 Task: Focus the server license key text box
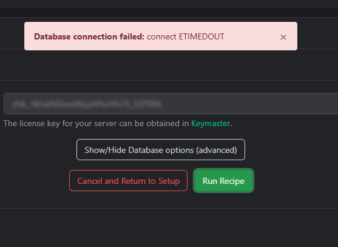point(171,103)
